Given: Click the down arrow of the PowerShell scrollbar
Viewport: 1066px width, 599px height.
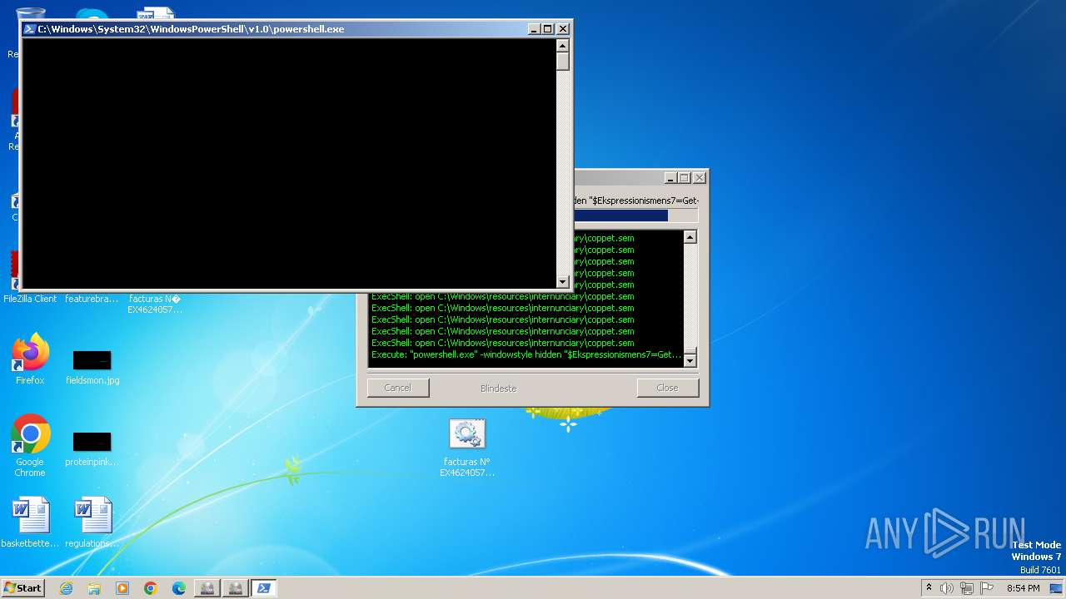Looking at the screenshot, I should click(563, 281).
